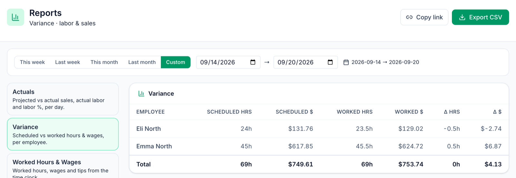Click the $4.13 total dollar variance
Viewport: 516px width, 178px height.
493,164
